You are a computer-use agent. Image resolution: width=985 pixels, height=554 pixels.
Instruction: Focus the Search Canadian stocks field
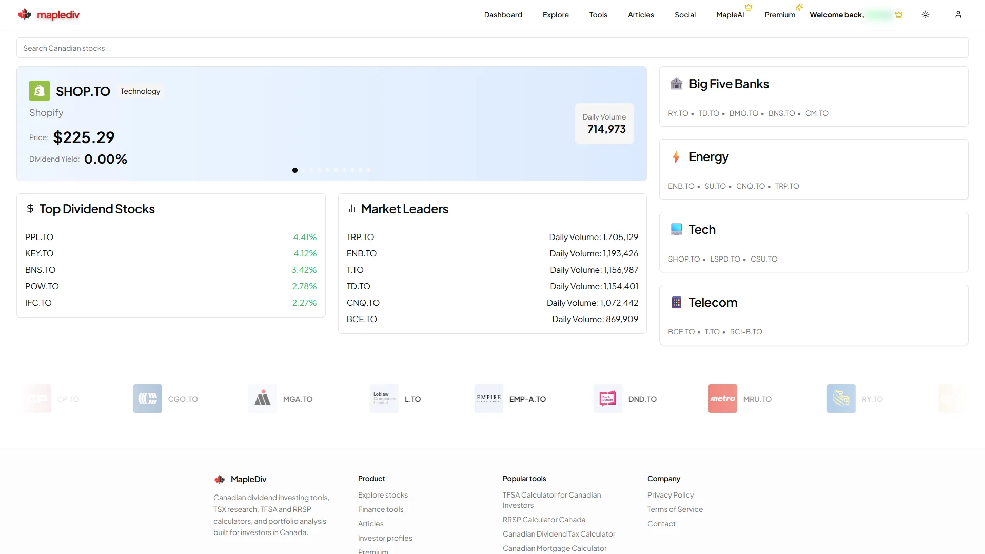[493, 48]
